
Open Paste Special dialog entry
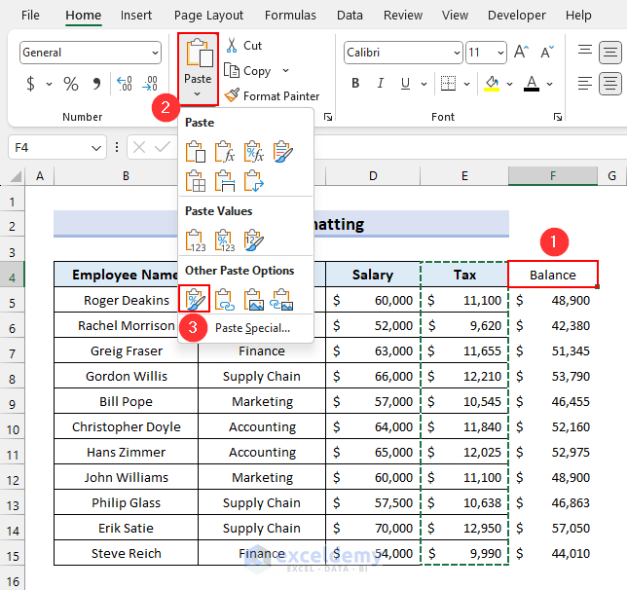click(251, 328)
